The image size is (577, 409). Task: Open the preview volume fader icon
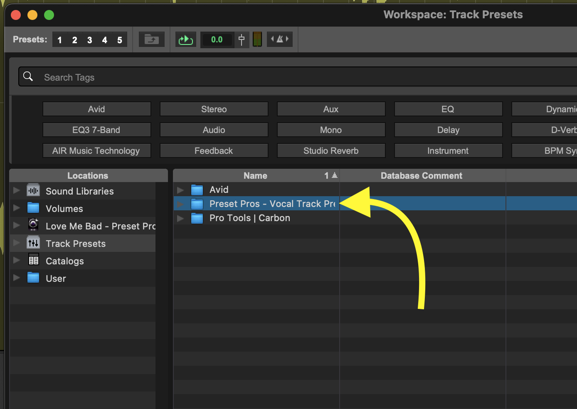pyautogui.click(x=242, y=39)
